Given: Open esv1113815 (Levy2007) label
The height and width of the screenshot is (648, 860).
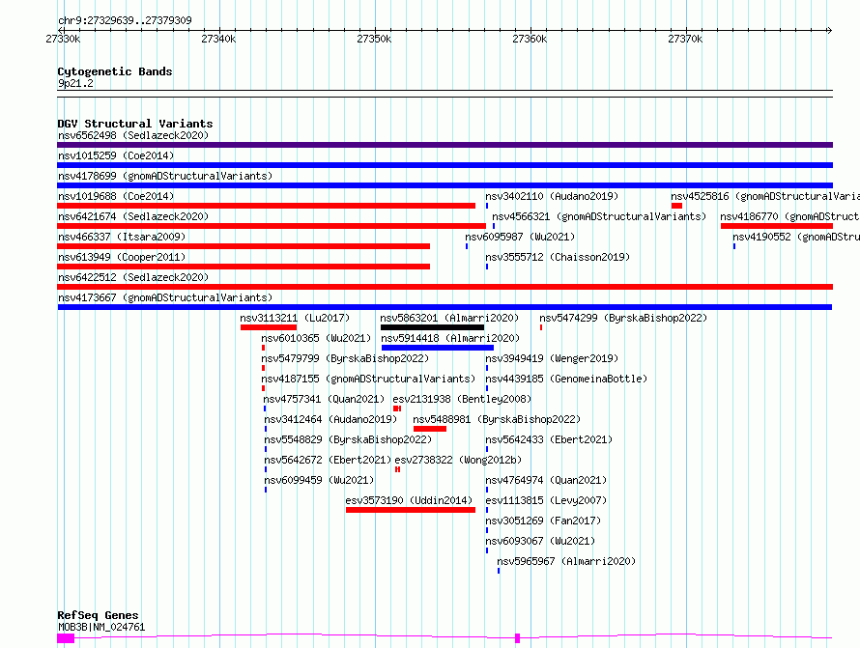Looking at the screenshot, I should click(x=546, y=500).
